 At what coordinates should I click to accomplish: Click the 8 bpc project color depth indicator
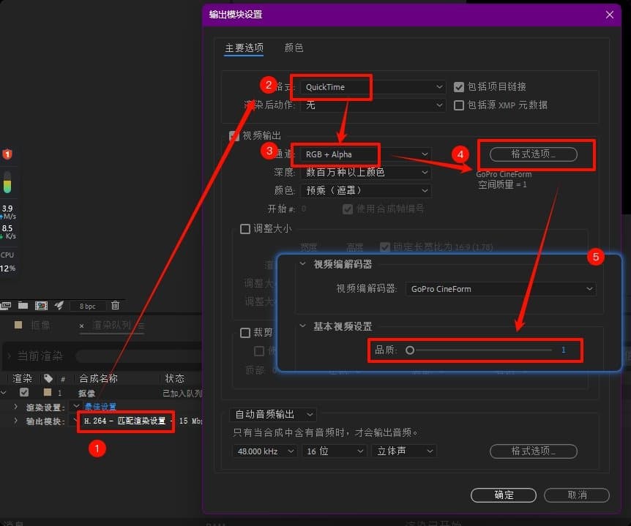click(x=88, y=305)
